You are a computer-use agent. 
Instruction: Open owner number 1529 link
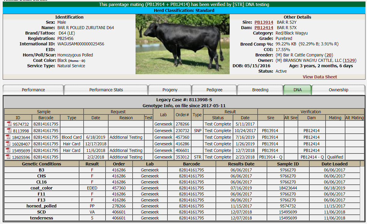click(x=349, y=60)
